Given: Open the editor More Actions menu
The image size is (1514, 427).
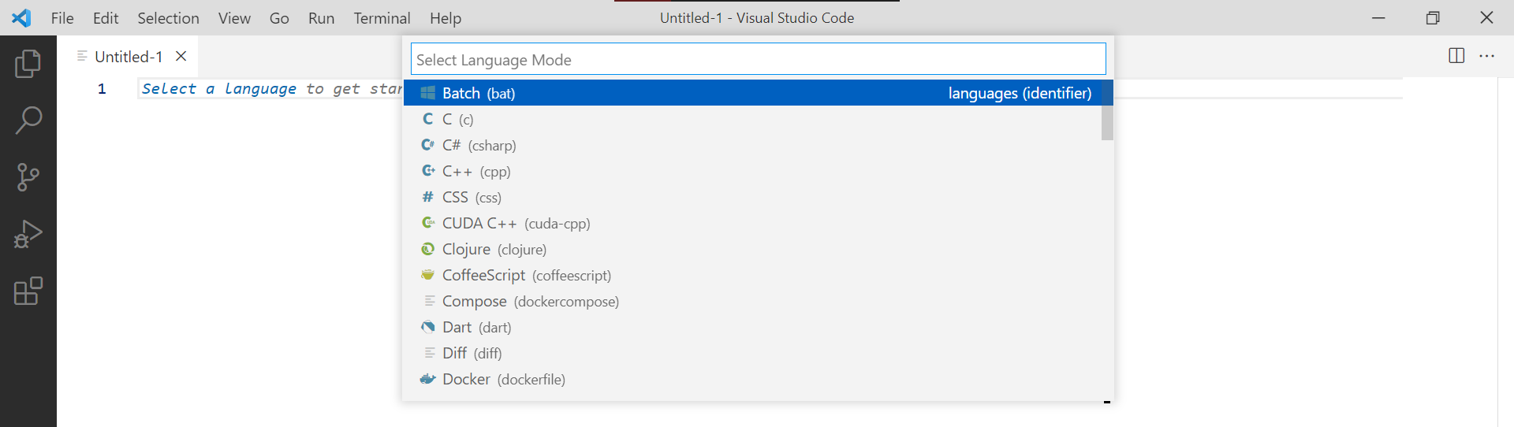Looking at the screenshot, I should (x=1487, y=56).
